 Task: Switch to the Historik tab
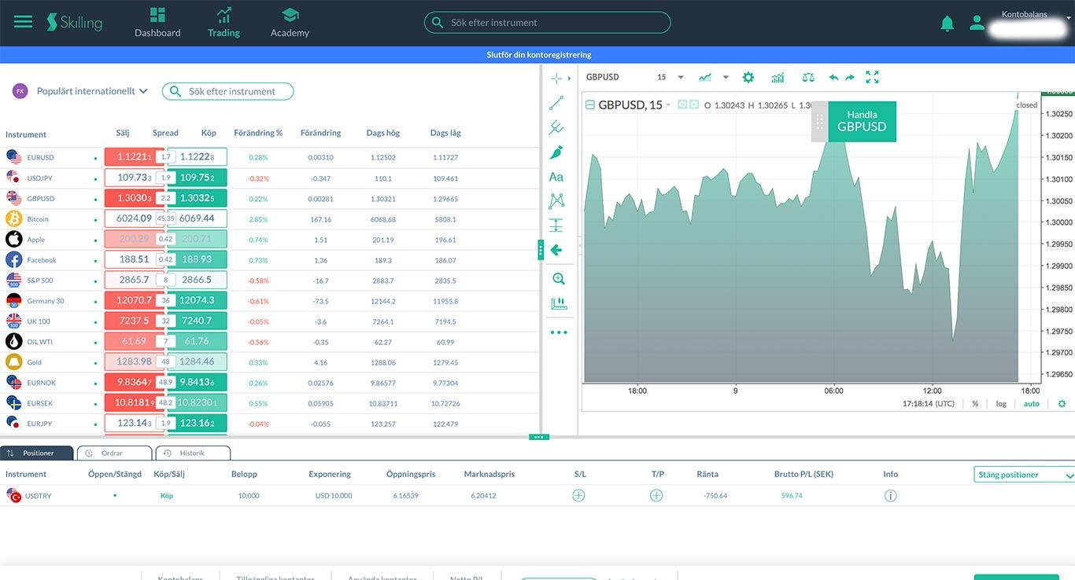pyautogui.click(x=193, y=453)
